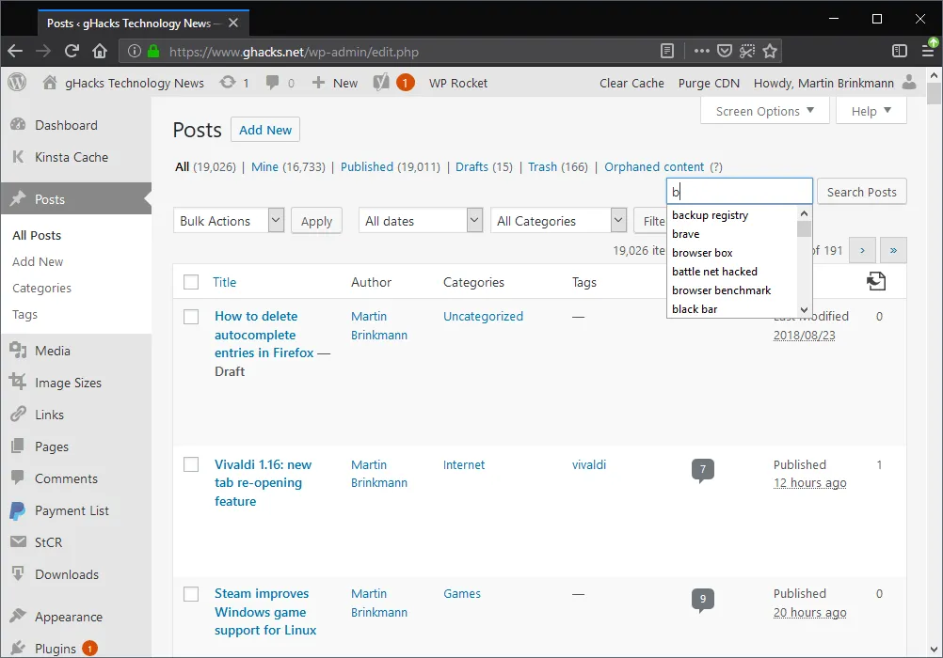Tick the select-all checkbox in table header
Screen dimensions: 943x658
click(x=191, y=282)
